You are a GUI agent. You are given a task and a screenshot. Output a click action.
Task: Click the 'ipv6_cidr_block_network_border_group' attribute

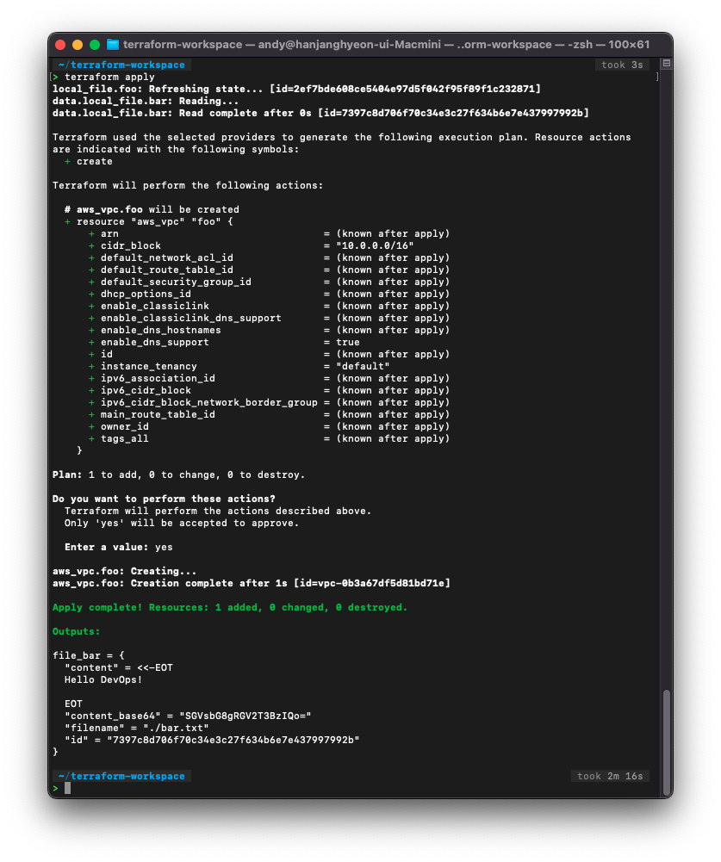tap(209, 402)
